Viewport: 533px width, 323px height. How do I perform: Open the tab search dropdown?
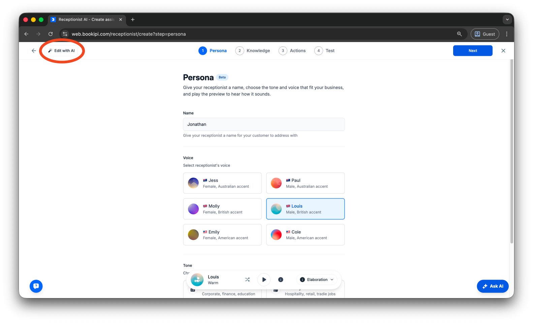[x=507, y=20]
